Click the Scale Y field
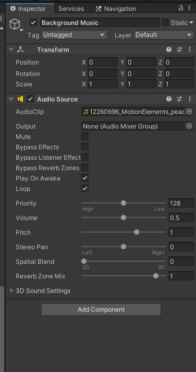The image size is (196, 372). (141, 84)
